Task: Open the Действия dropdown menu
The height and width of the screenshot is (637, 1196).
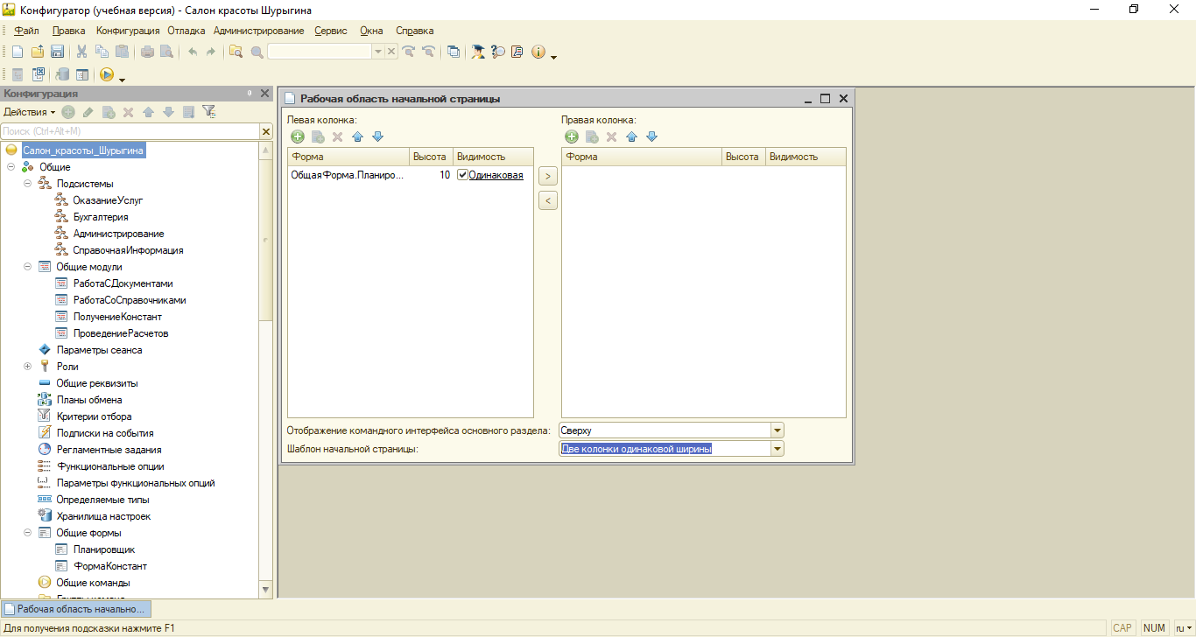Action: pos(29,112)
